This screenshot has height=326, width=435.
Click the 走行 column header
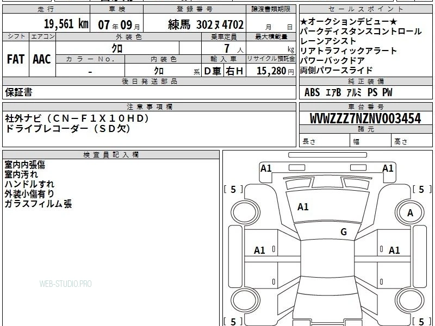click(46, 9)
